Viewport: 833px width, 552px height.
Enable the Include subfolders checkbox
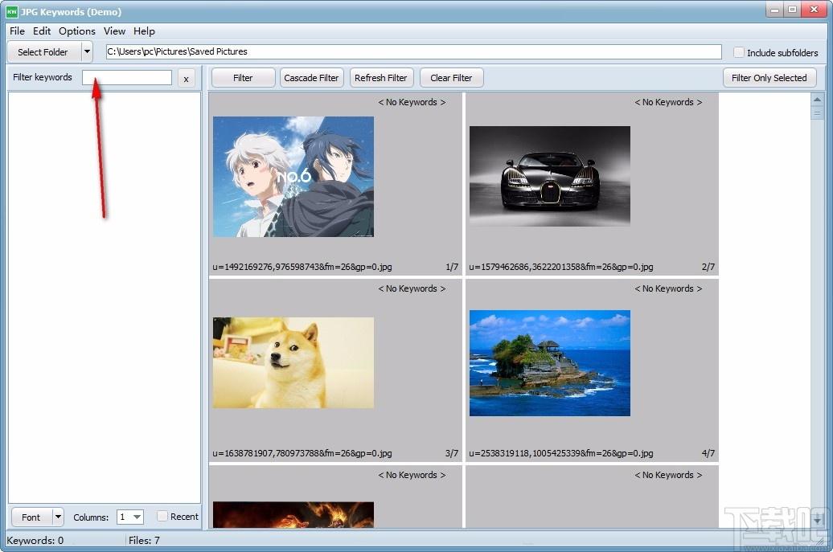tap(738, 52)
